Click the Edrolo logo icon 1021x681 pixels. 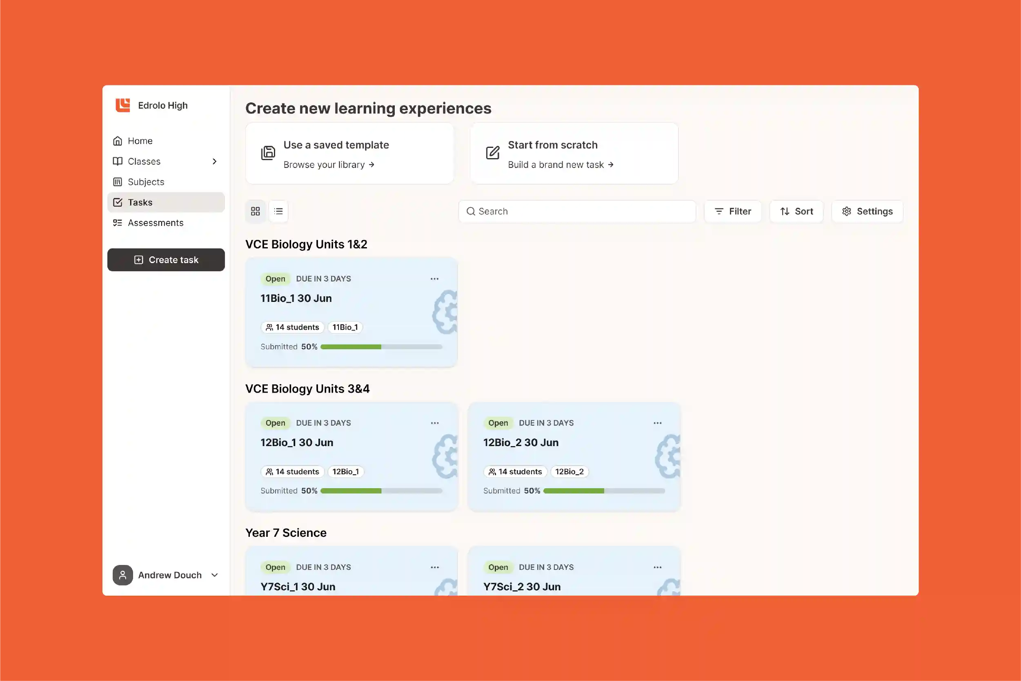(123, 105)
